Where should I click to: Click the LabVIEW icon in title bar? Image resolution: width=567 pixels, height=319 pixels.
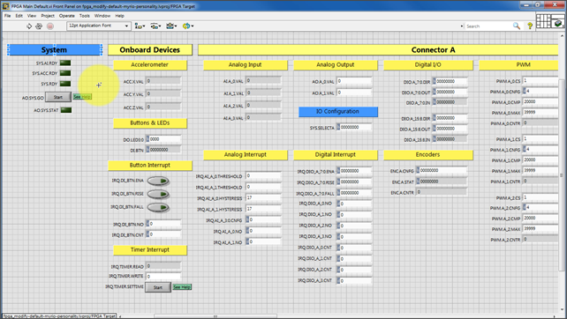click(x=6, y=6)
